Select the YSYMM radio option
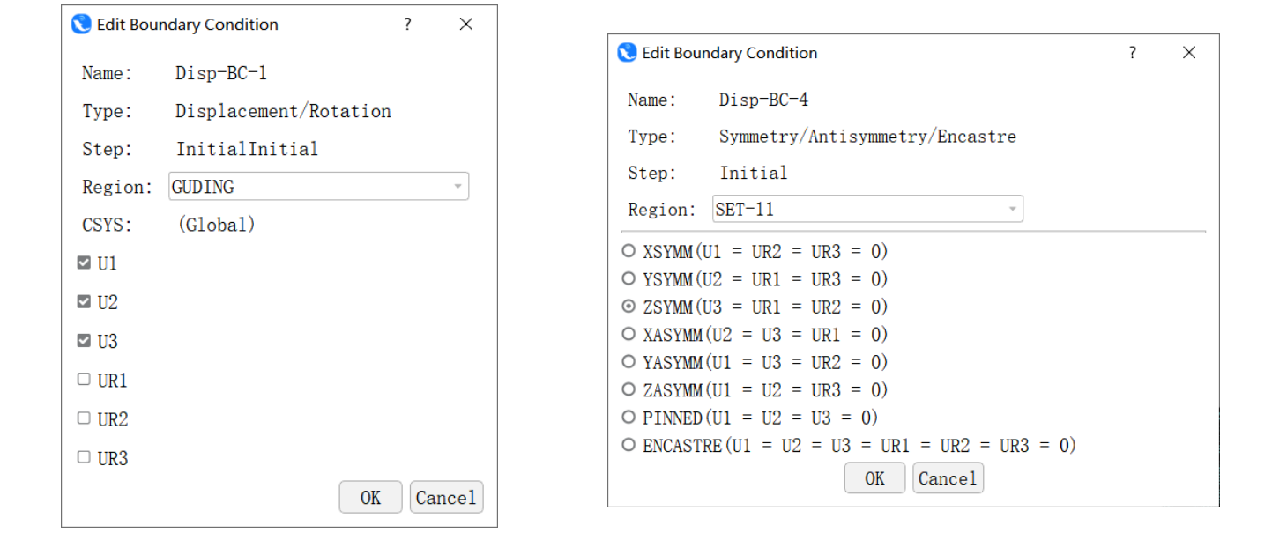Viewport: 1272px width, 533px height. (629, 278)
